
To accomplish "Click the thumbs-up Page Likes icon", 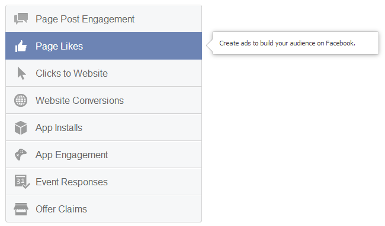I will [21, 46].
